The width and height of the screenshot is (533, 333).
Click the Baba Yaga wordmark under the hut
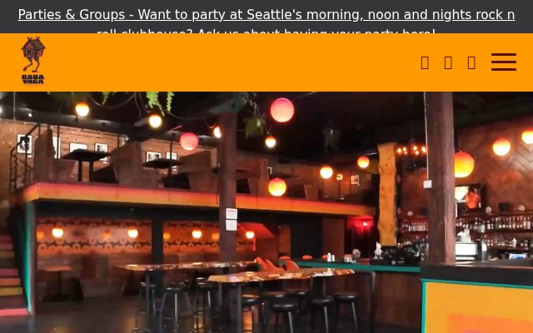[33, 79]
